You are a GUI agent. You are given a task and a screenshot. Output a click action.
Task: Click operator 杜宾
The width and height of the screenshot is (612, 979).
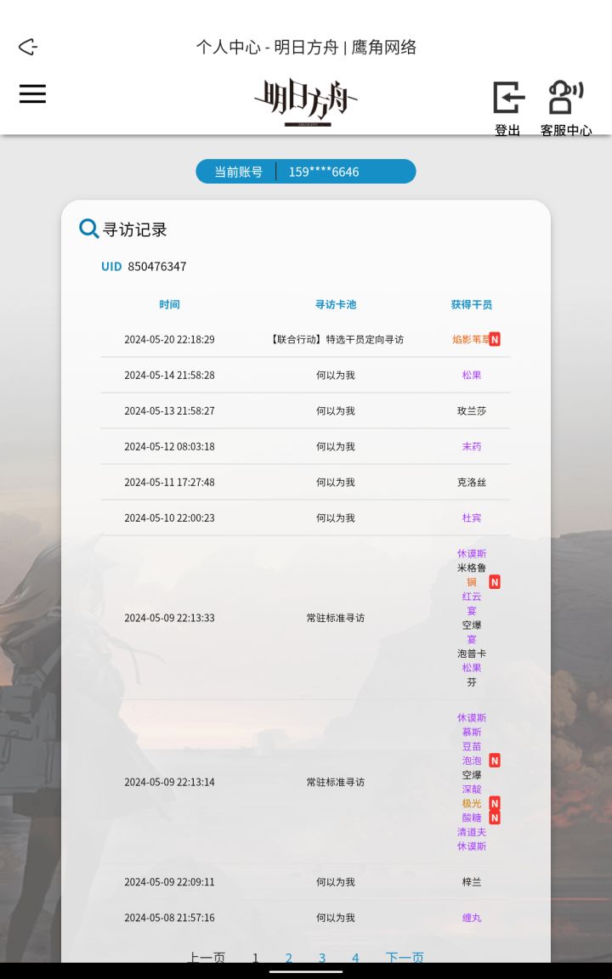pos(472,518)
